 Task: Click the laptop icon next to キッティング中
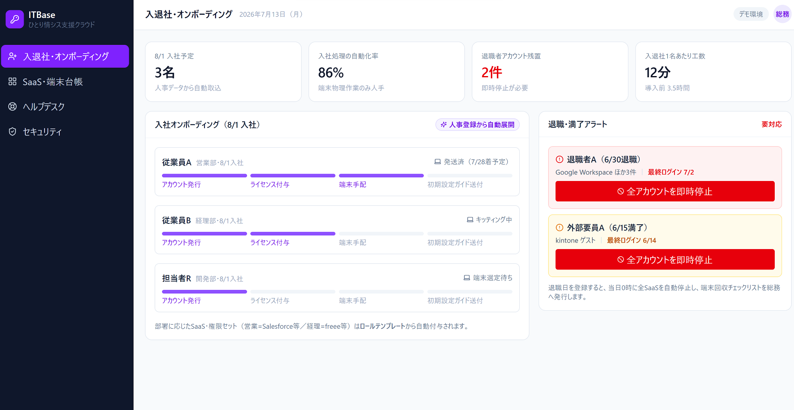[x=470, y=220]
